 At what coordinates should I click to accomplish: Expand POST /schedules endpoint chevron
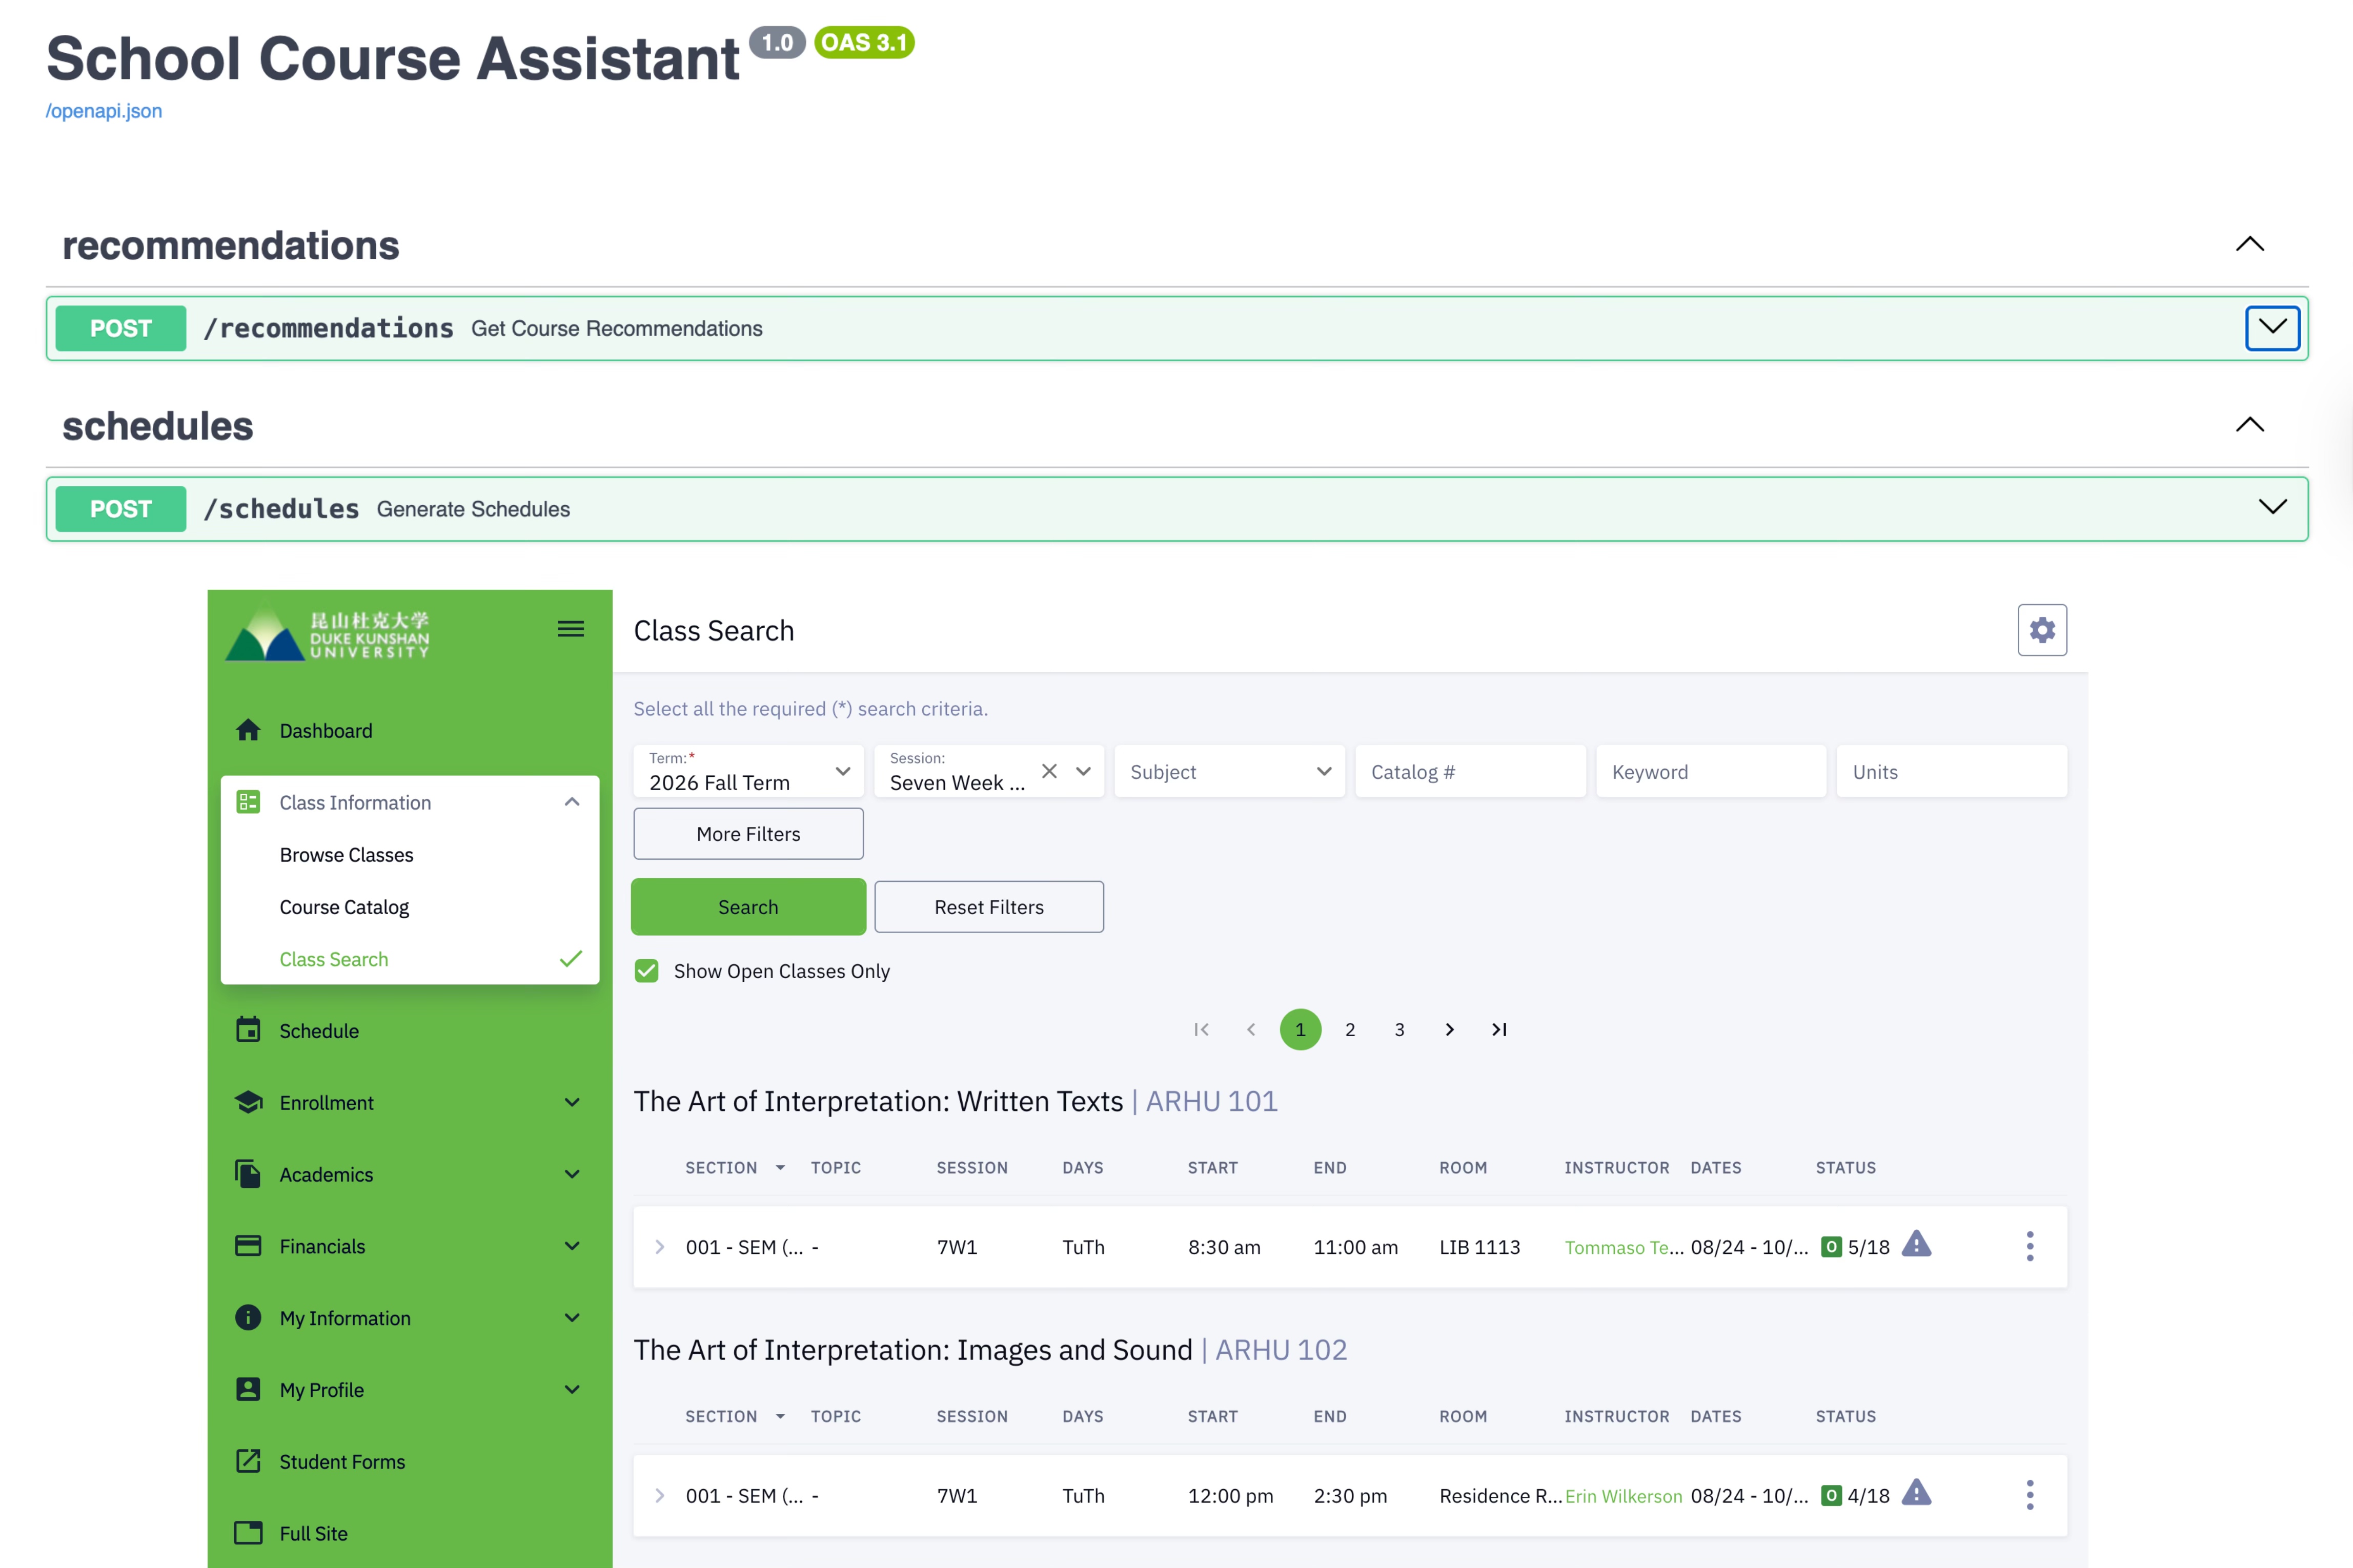2272,508
